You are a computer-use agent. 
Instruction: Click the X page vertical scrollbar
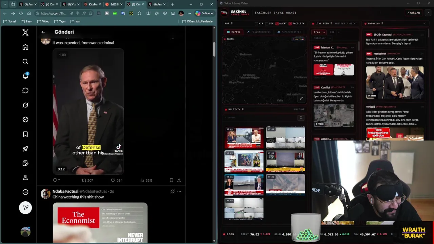click(x=214, y=49)
